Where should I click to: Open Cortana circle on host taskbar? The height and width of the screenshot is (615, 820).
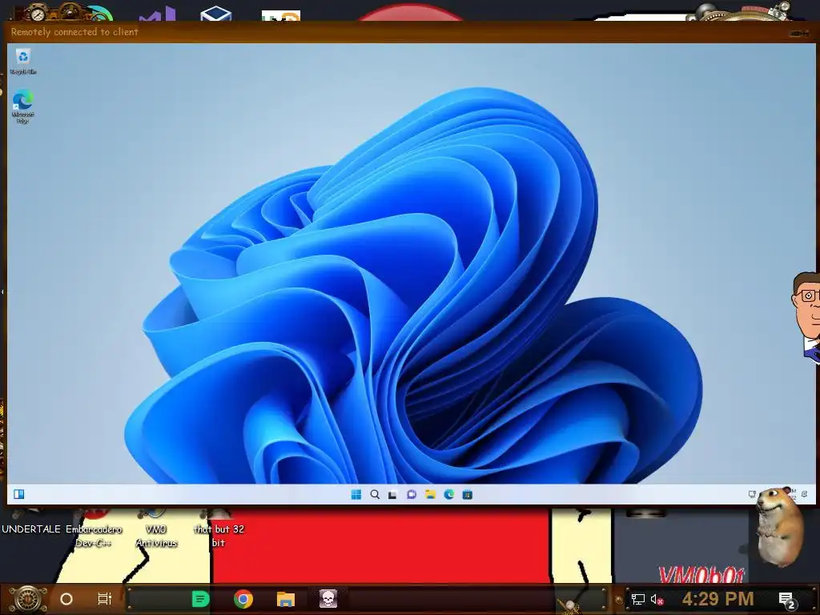[66, 599]
